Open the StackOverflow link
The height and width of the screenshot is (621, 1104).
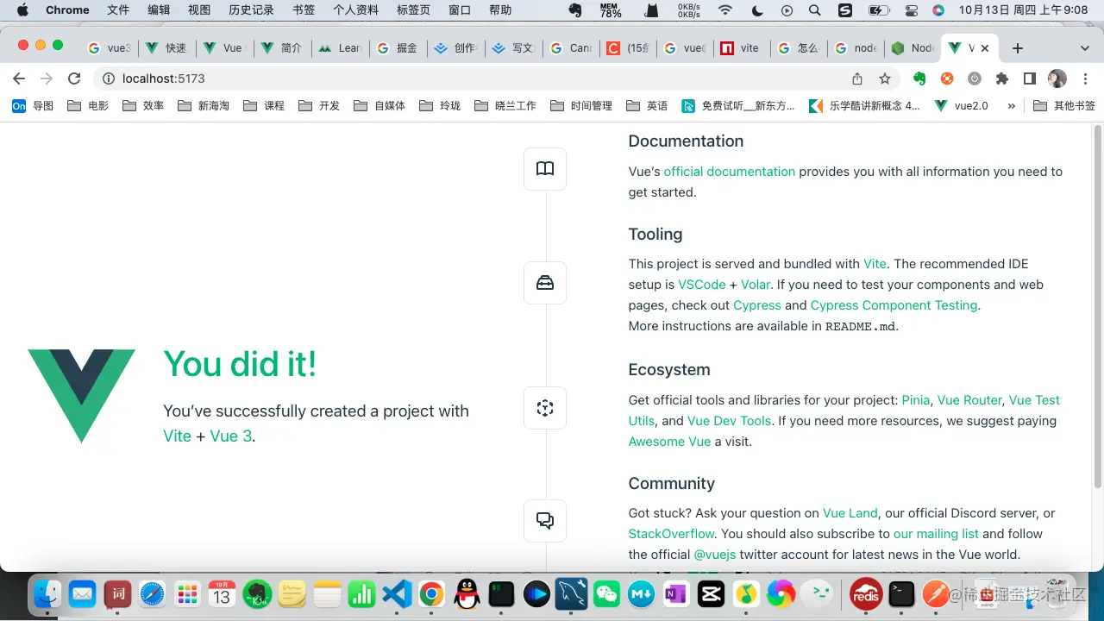(x=672, y=534)
